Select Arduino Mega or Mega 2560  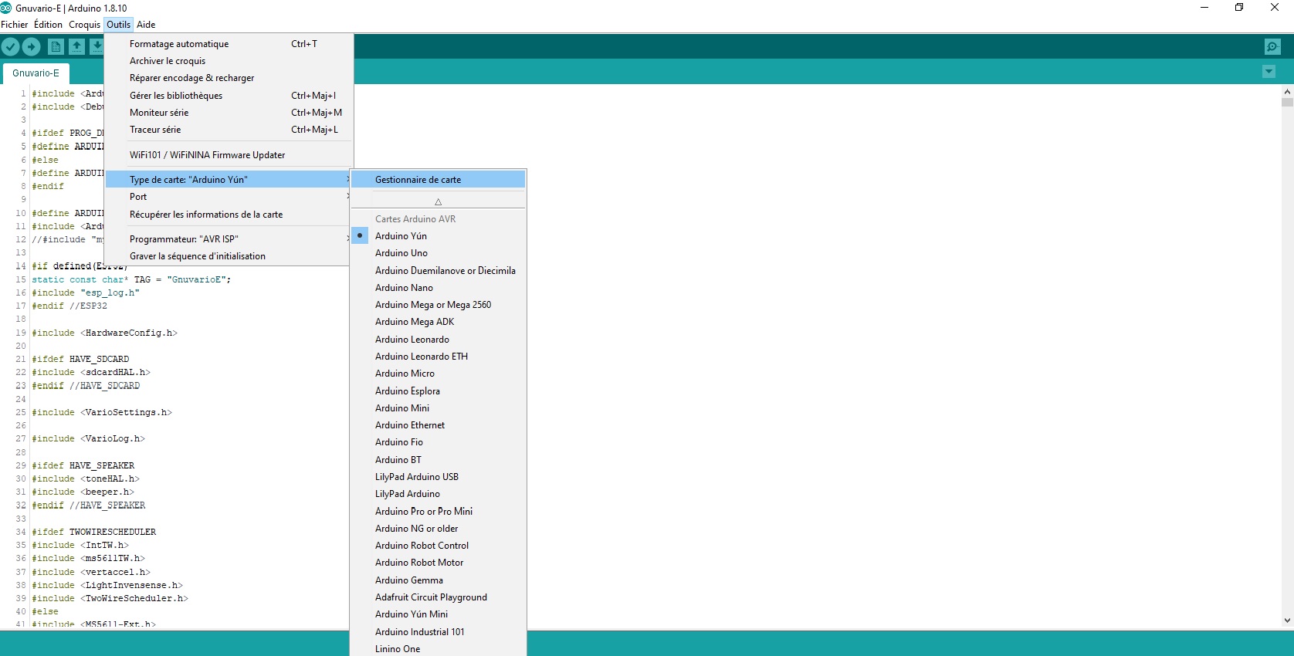click(438, 305)
